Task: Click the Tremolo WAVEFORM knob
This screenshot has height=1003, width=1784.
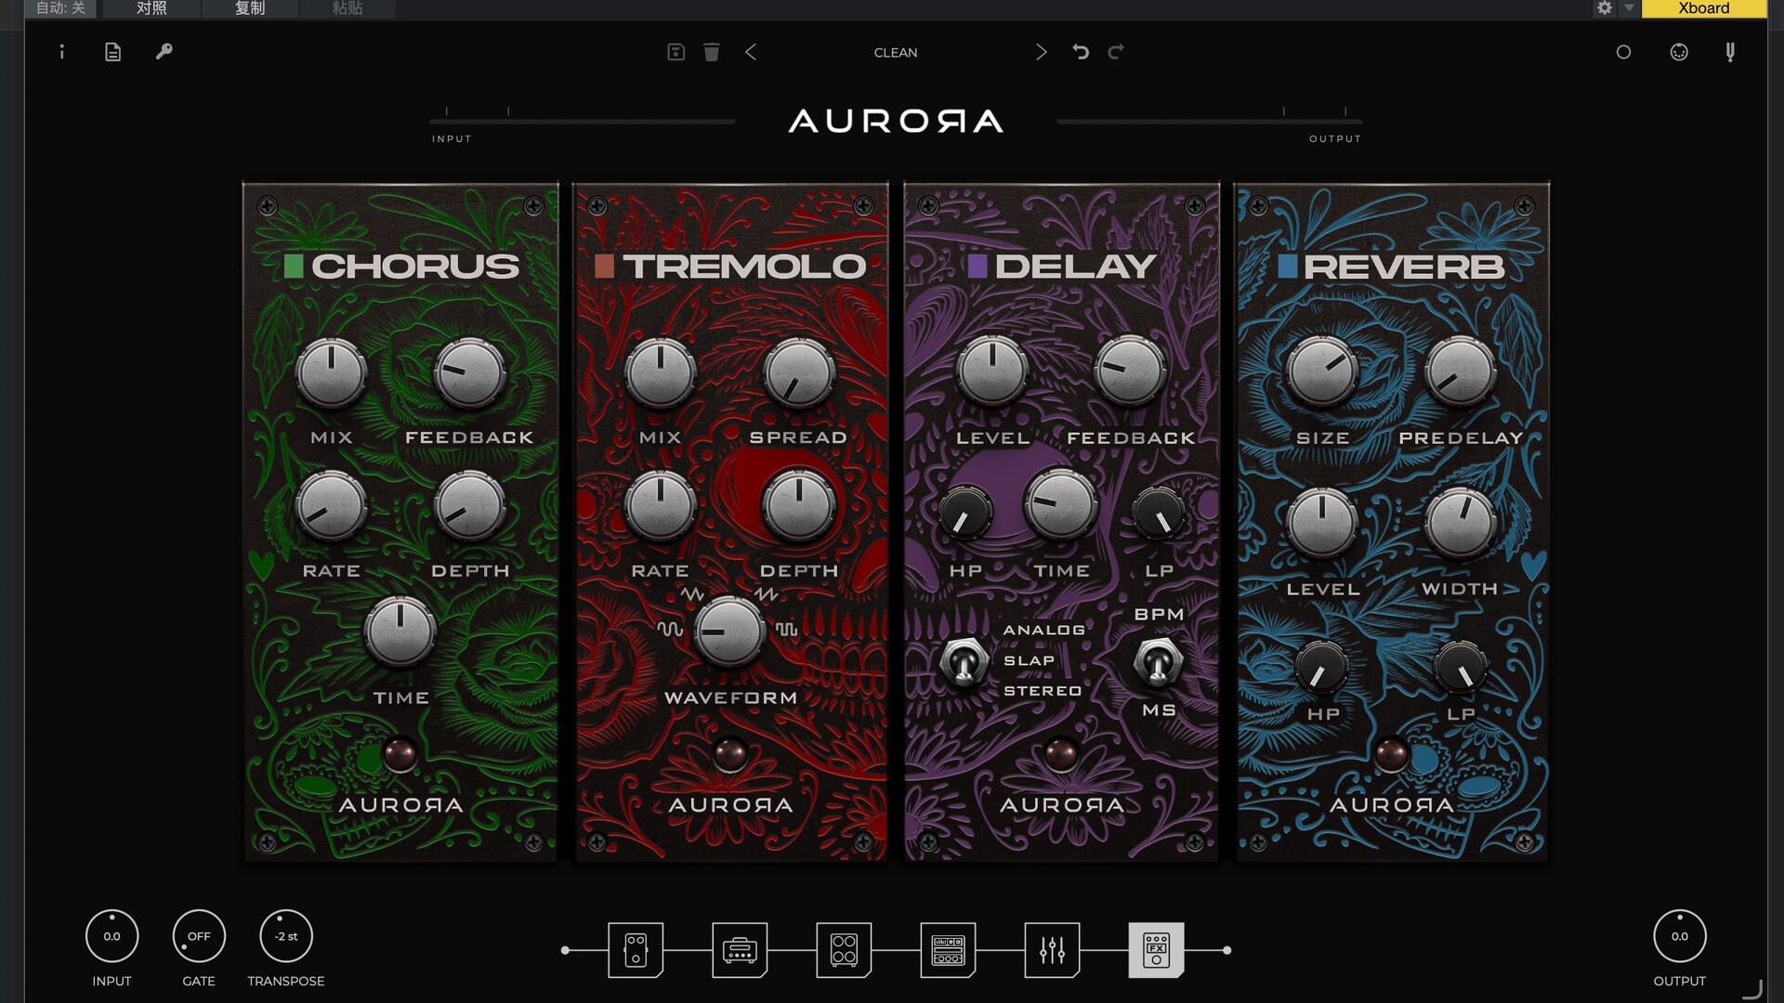Action: pos(730,632)
